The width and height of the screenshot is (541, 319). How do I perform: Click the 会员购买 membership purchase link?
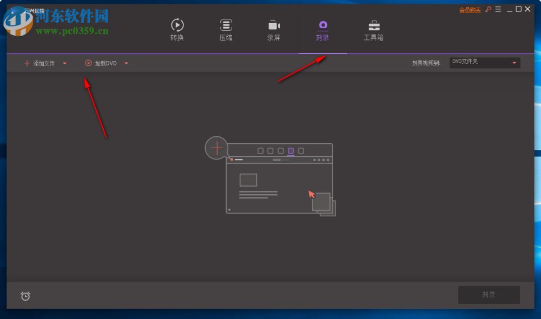coord(470,10)
